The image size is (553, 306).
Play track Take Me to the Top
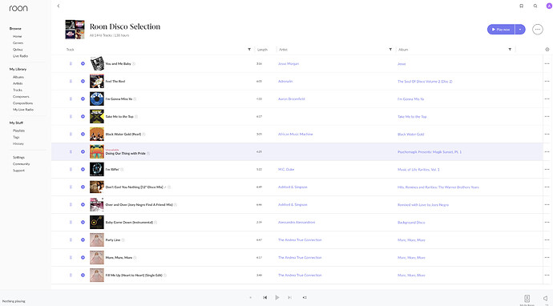pos(83,117)
